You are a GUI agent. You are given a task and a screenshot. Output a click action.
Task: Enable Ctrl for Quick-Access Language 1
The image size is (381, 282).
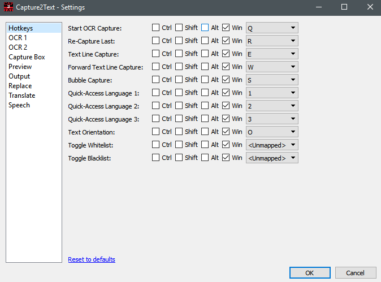coord(155,93)
